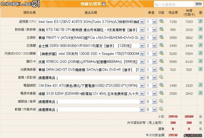Click the search magnifier in 軟體/作業系統 row
Screen dimensions: 204x138
161,109
